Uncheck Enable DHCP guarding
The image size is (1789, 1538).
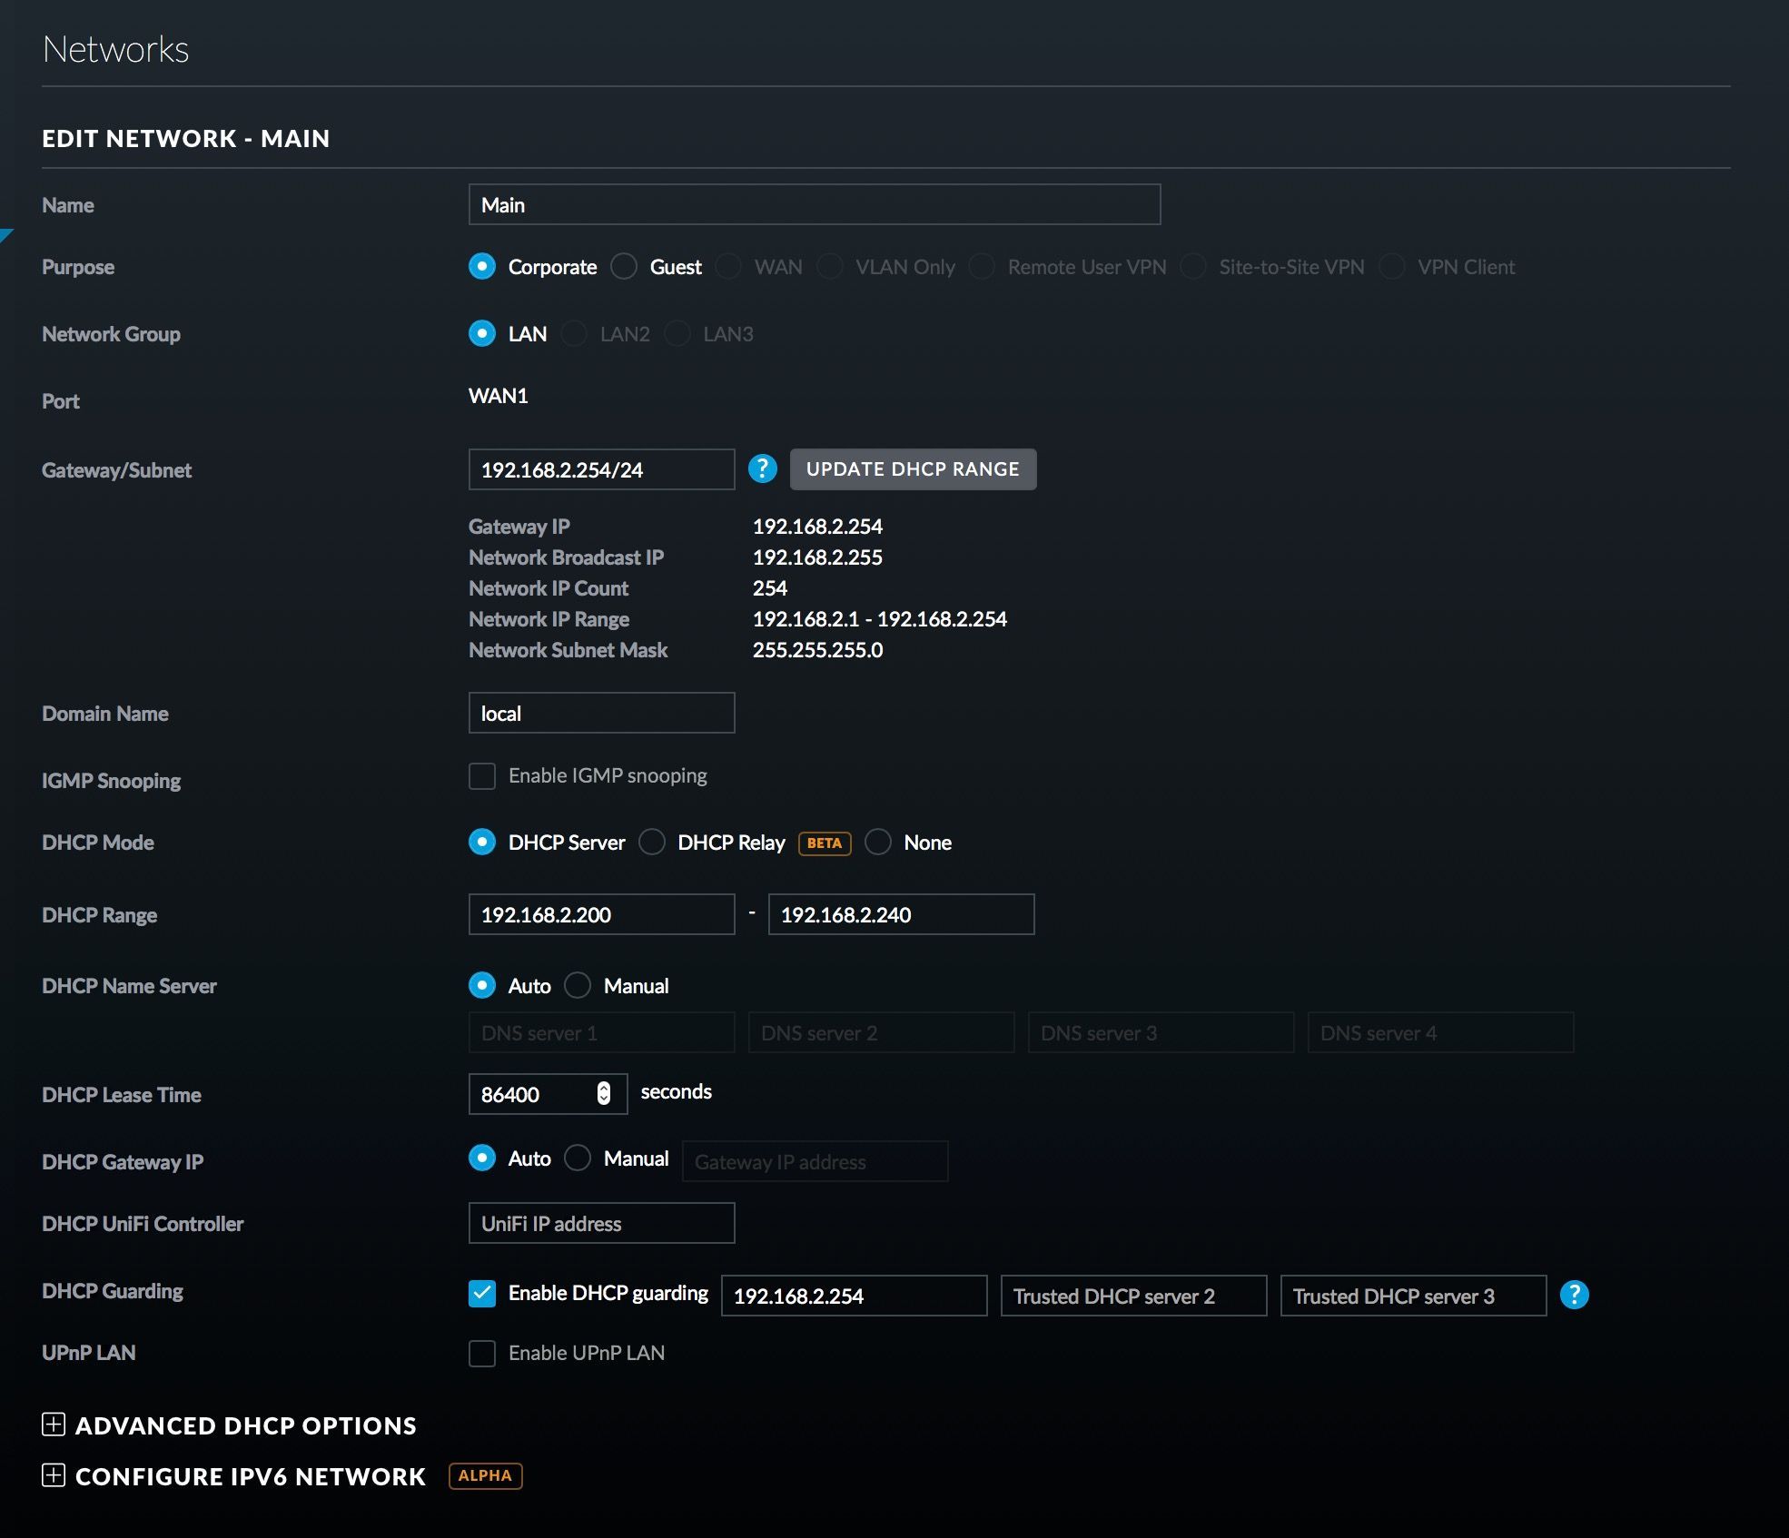482,1294
